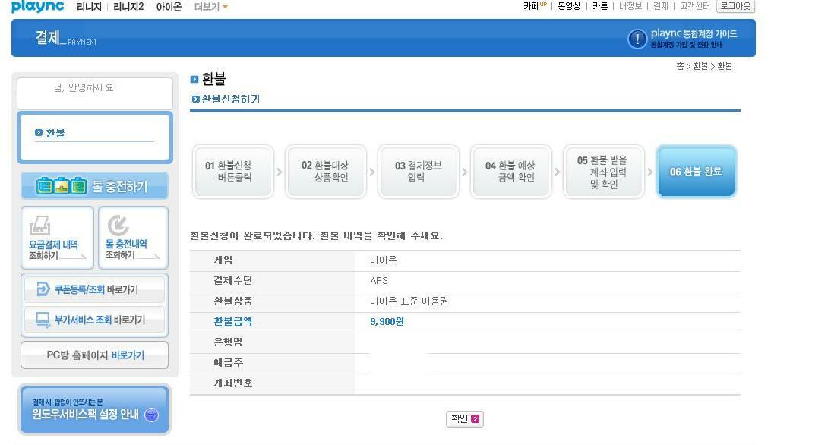Select the printer icon for 요금결제 내역
The width and height of the screenshot is (831, 445).
39,224
